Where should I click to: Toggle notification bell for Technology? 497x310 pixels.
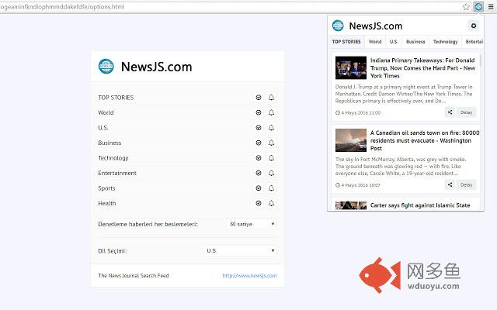tap(271, 158)
